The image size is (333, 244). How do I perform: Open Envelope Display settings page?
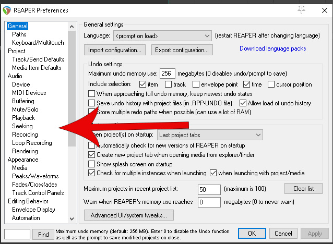pyautogui.click(x=33, y=210)
